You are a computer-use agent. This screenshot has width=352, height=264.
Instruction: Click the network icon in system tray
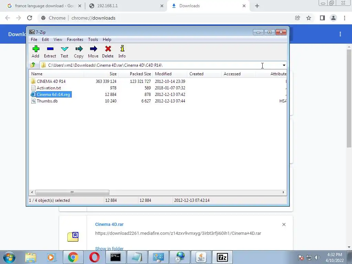(x=309, y=257)
